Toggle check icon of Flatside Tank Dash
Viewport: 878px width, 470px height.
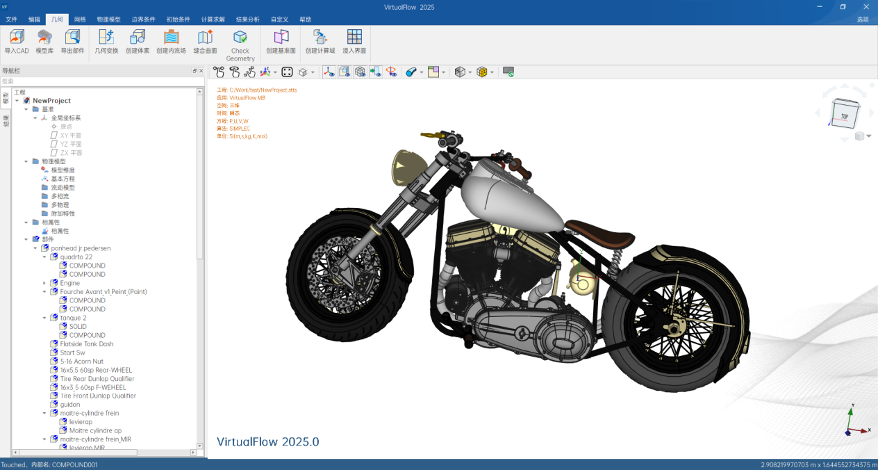tap(54, 343)
